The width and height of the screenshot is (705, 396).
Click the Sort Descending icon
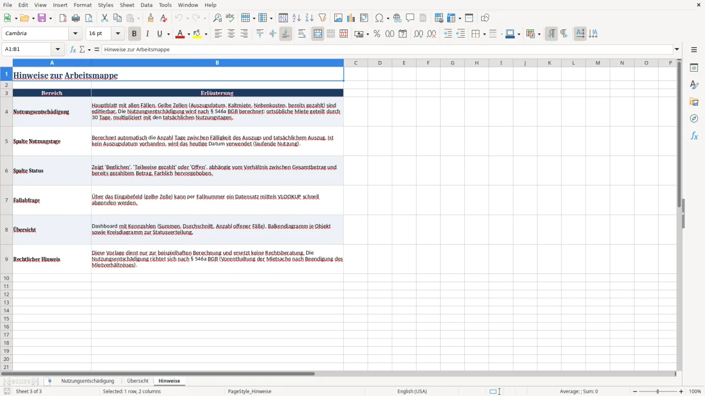click(x=309, y=18)
